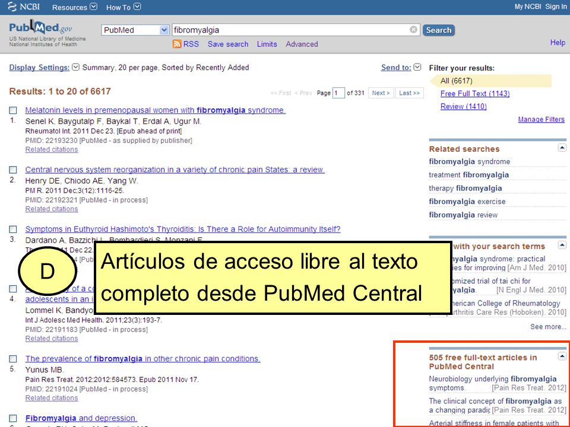Go to the Next results page
570x427 pixels.
[x=381, y=93]
